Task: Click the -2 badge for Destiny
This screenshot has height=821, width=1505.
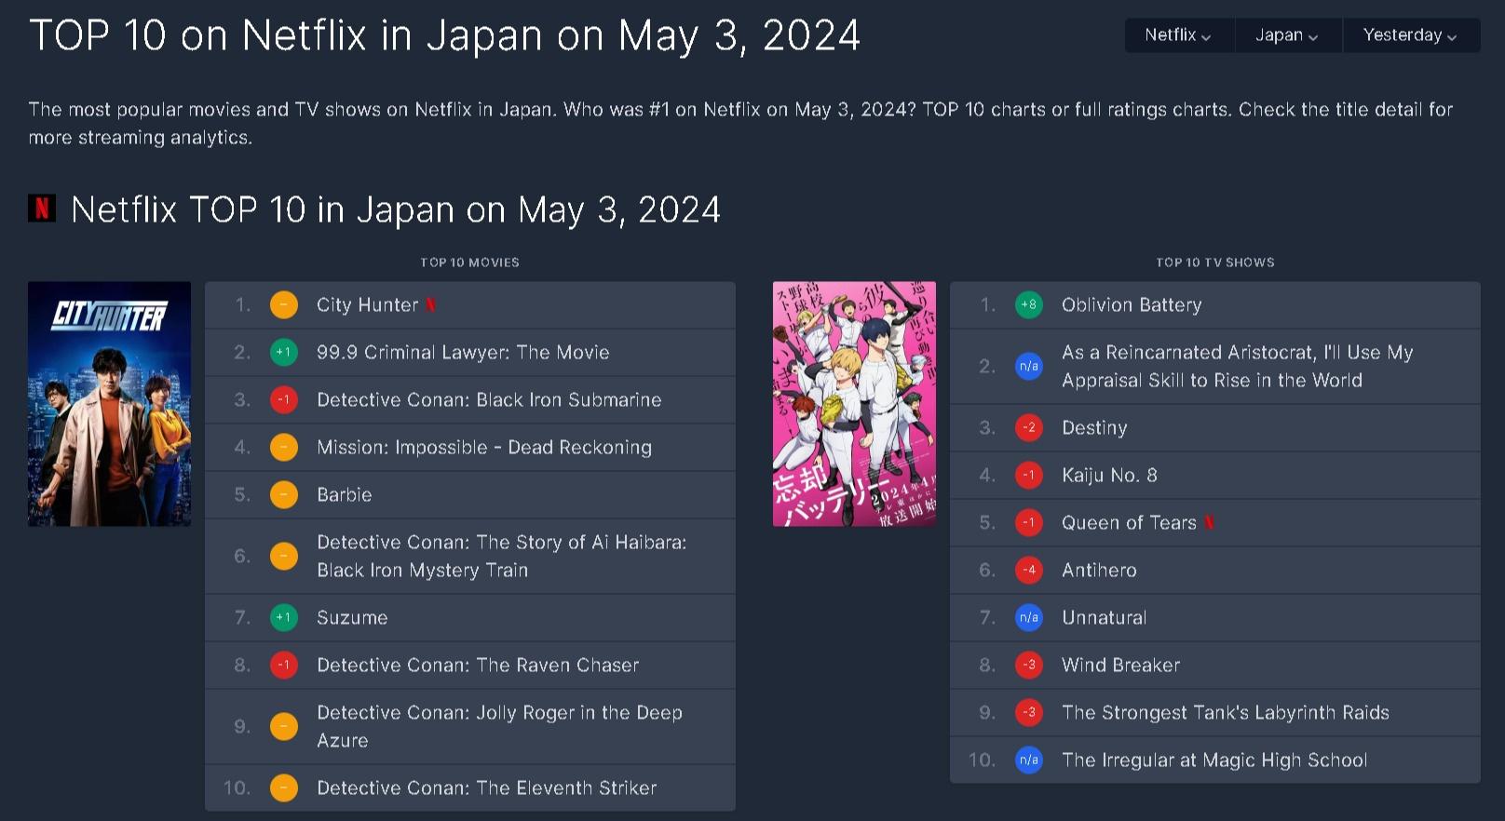Action: [x=1029, y=428]
